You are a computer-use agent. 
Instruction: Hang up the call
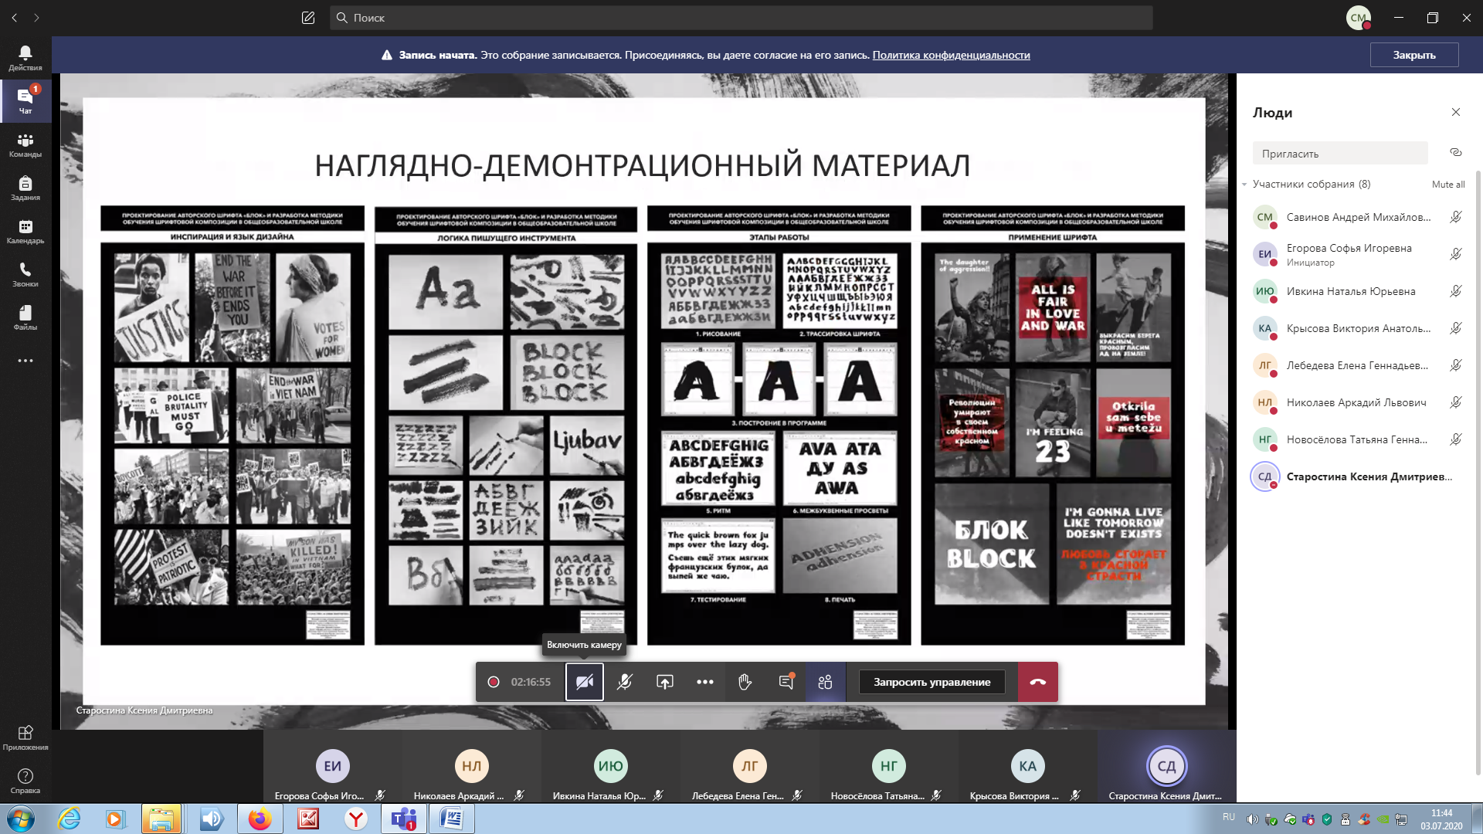(x=1037, y=682)
